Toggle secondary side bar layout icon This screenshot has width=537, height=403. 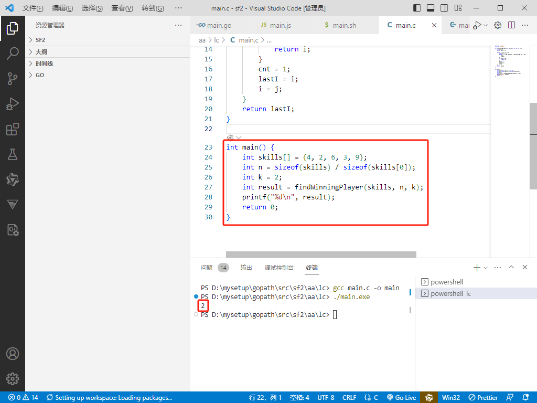click(x=444, y=8)
